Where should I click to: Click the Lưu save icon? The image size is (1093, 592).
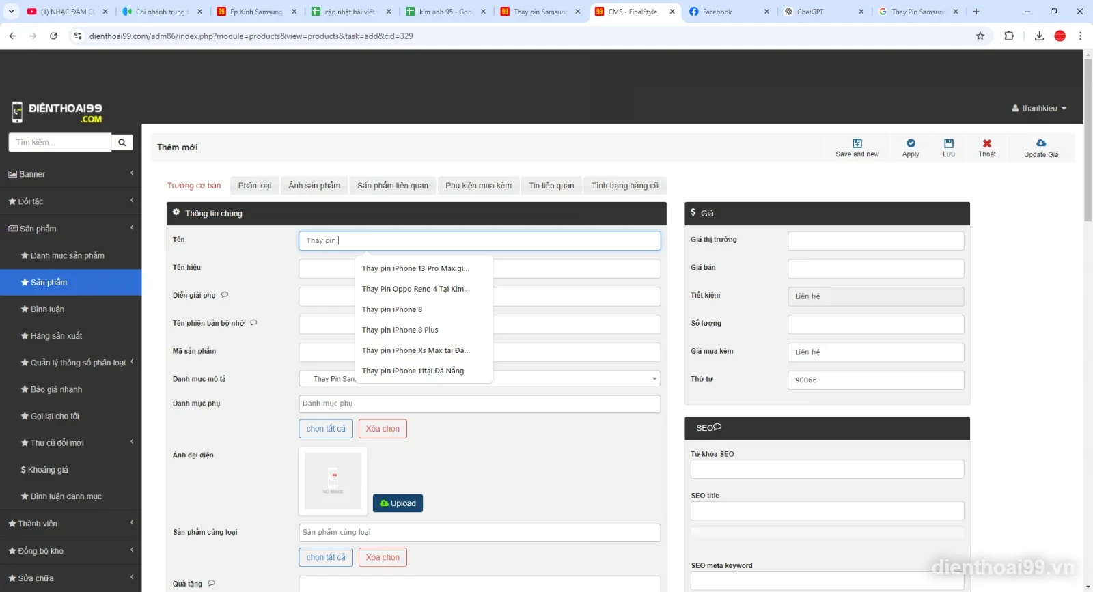point(949,143)
